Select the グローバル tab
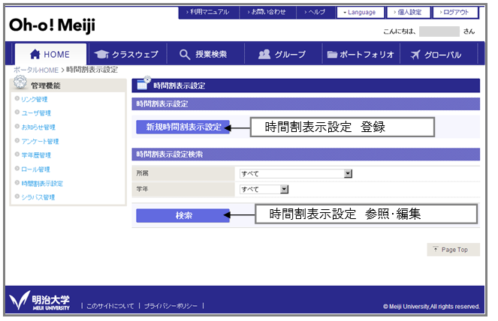498x321 pixels. pos(439,54)
